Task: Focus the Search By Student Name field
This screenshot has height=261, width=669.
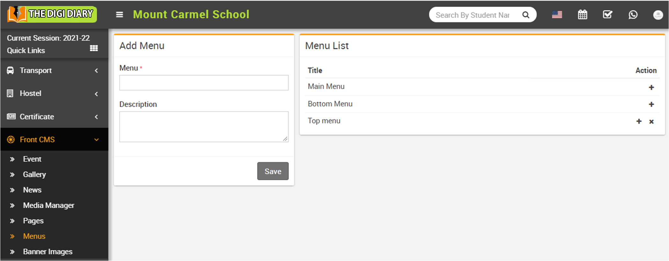Action: [473, 15]
